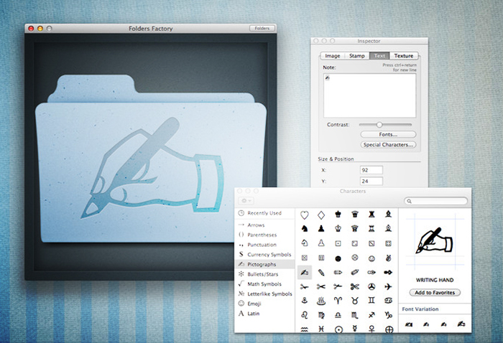Select the Currency Symbols category

(265, 255)
